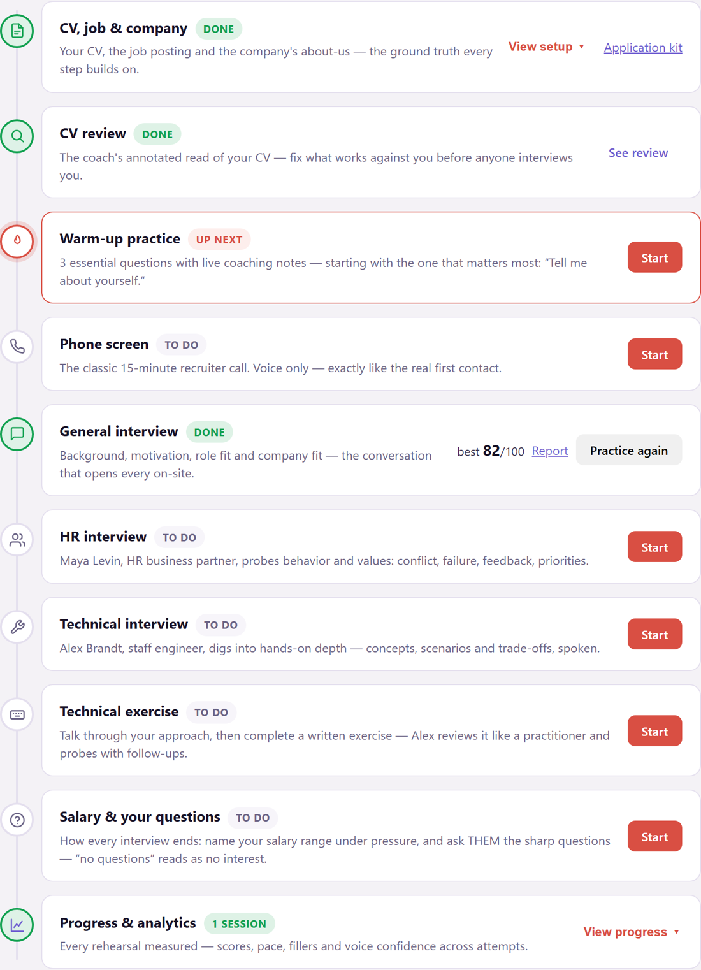Open the General interview Report link
Image resolution: width=701 pixels, height=970 pixels.
click(549, 451)
